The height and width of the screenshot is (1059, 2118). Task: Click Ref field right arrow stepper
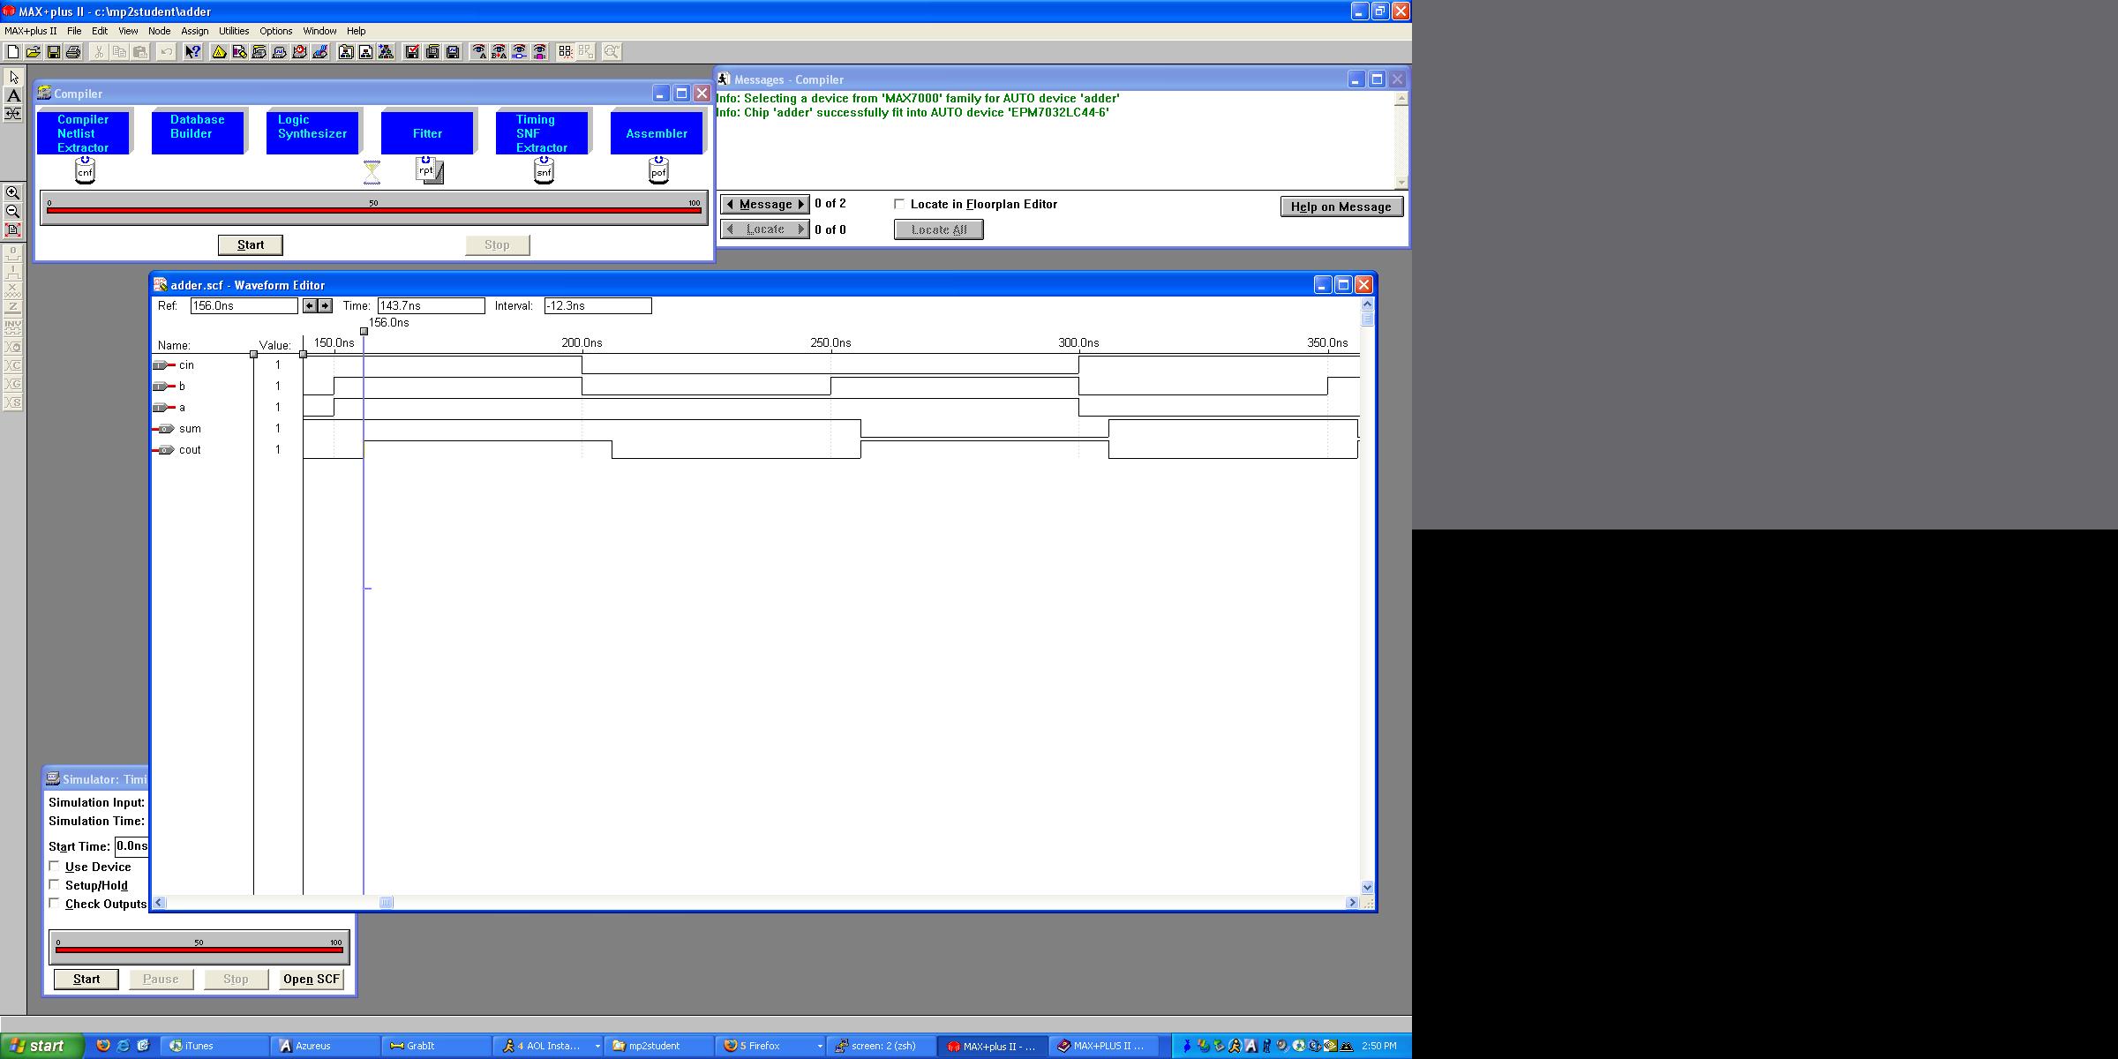[326, 305]
